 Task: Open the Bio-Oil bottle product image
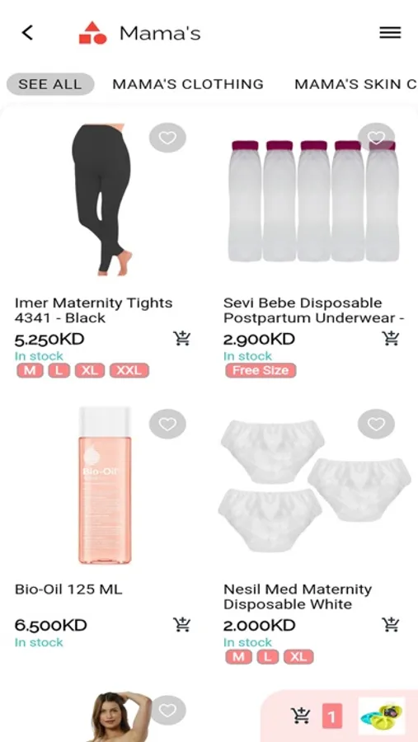point(105,486)
